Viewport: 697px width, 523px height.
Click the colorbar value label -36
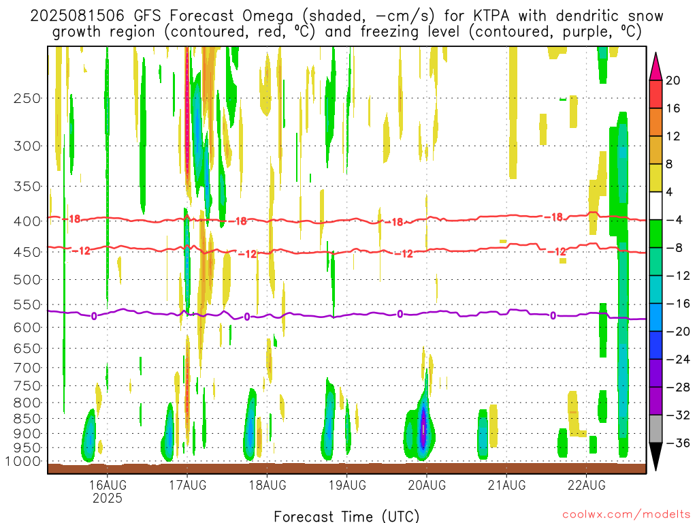click(x=678, y=443)
